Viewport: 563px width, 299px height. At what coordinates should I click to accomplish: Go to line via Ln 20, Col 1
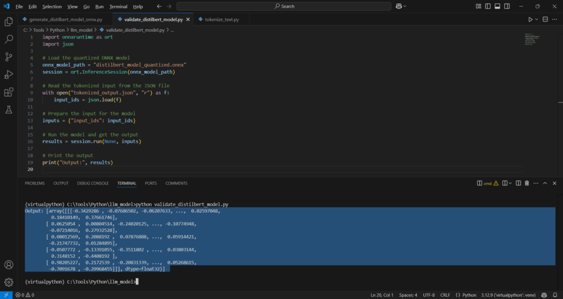point(382,295)
